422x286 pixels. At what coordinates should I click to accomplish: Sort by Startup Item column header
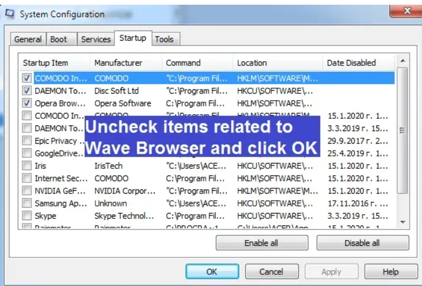pyautogui.click(x=55, y=63)
